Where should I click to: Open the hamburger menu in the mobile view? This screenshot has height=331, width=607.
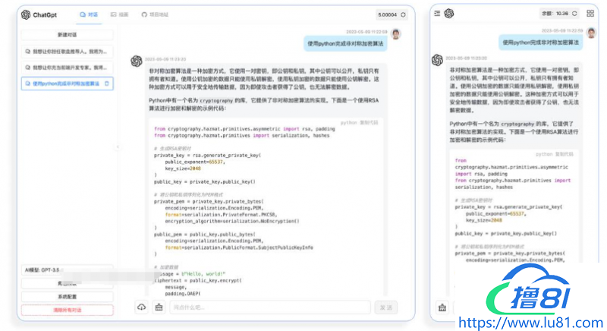438,13
